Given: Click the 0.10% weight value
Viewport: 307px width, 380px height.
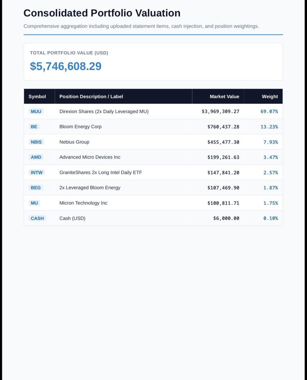Looking at the screenshot, I should tap(271, 218).
